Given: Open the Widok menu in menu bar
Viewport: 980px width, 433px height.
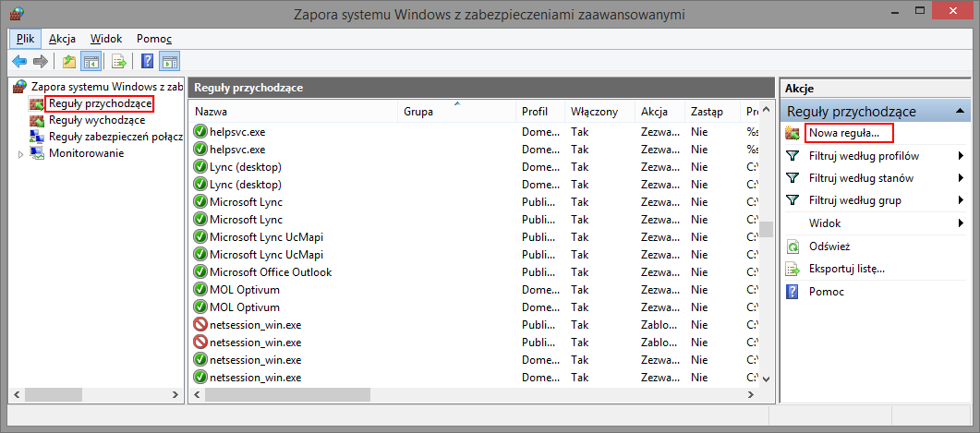Looking at the screenshot, I should coord(105,39).
